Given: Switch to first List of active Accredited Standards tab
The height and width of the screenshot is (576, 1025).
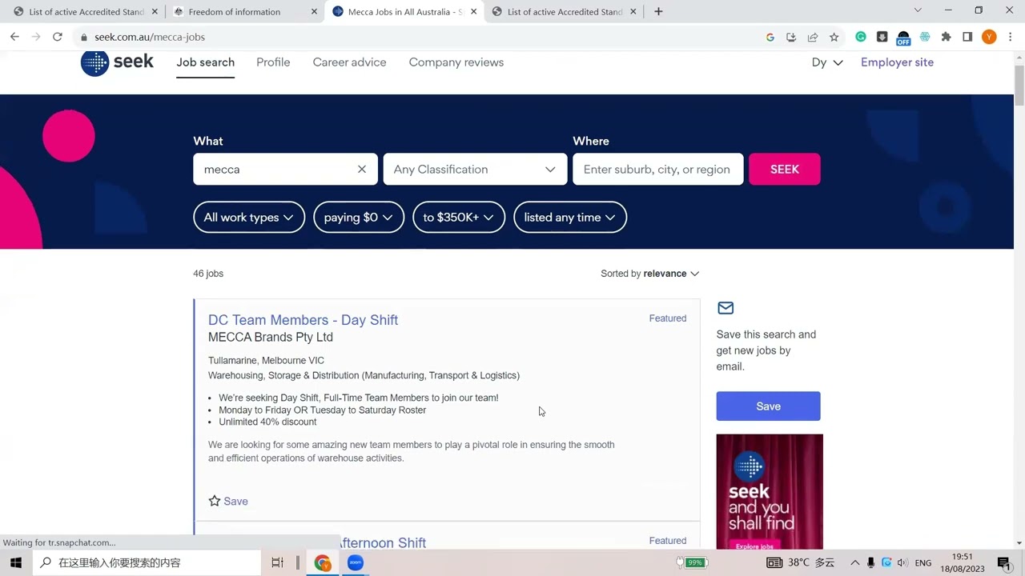Looking at the screenshot, I should 84,11.
